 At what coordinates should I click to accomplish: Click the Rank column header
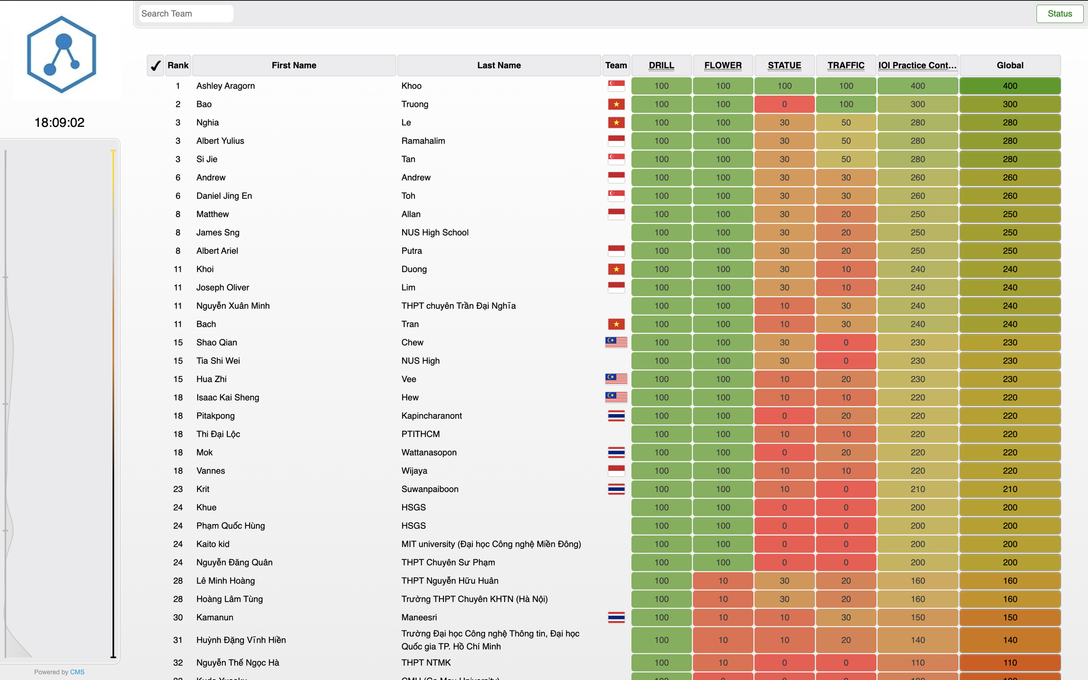coord(178,65)
